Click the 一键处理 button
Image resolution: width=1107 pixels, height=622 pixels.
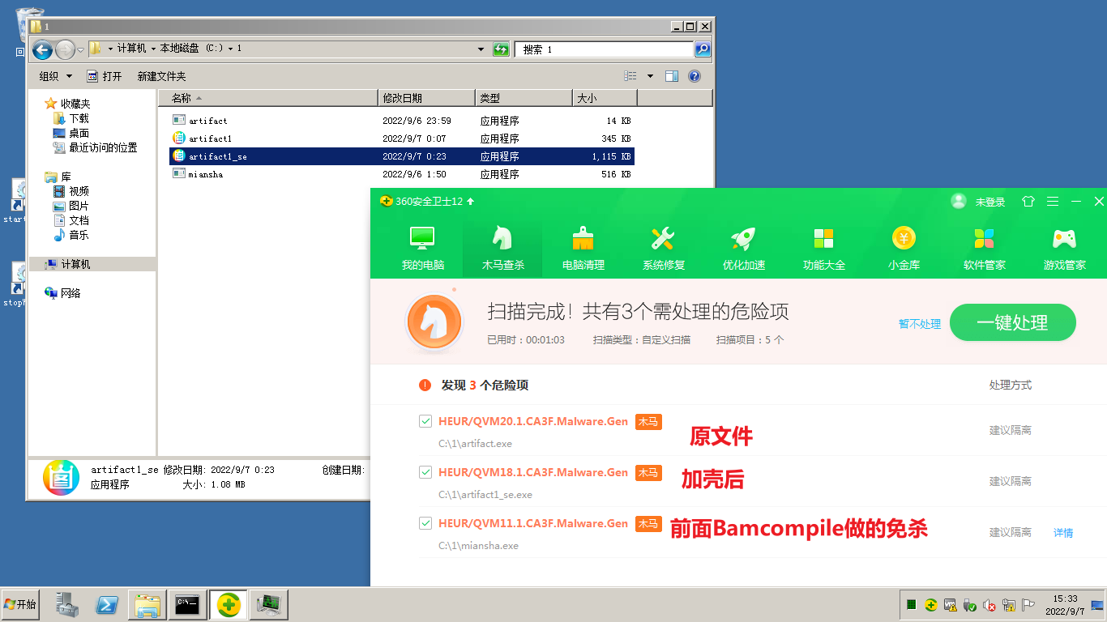coord(1012,322)
